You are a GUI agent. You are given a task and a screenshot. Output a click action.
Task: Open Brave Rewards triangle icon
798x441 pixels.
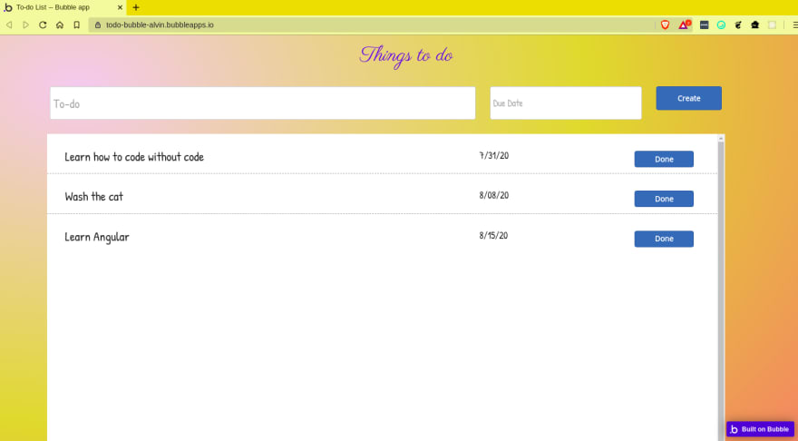[x=685, y=24]
